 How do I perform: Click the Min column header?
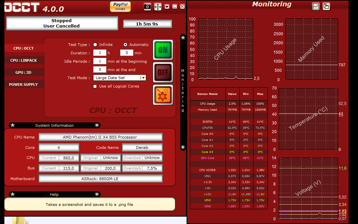[246, 94]
